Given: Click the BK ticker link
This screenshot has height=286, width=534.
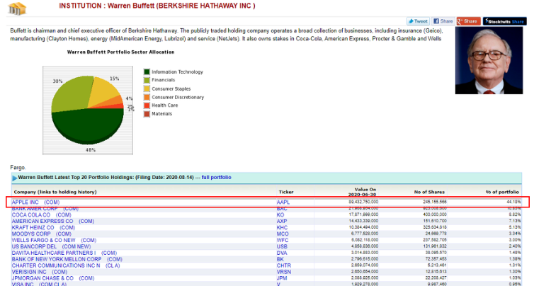Looking at the screenshot, I should tap(280, 259).
